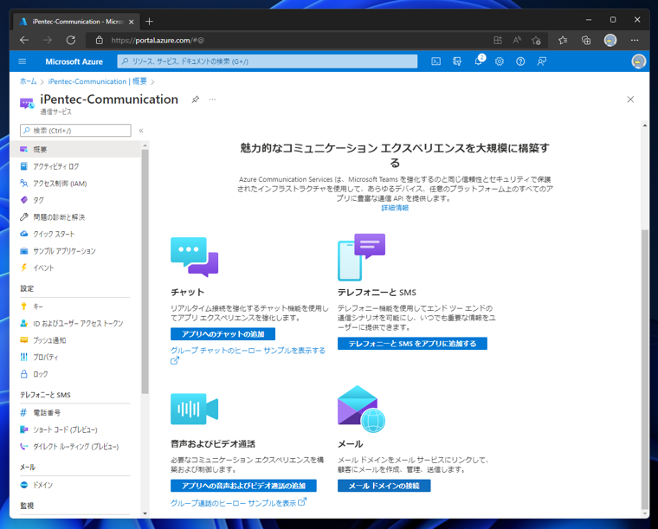Open a new browser tab

[149, 21]
